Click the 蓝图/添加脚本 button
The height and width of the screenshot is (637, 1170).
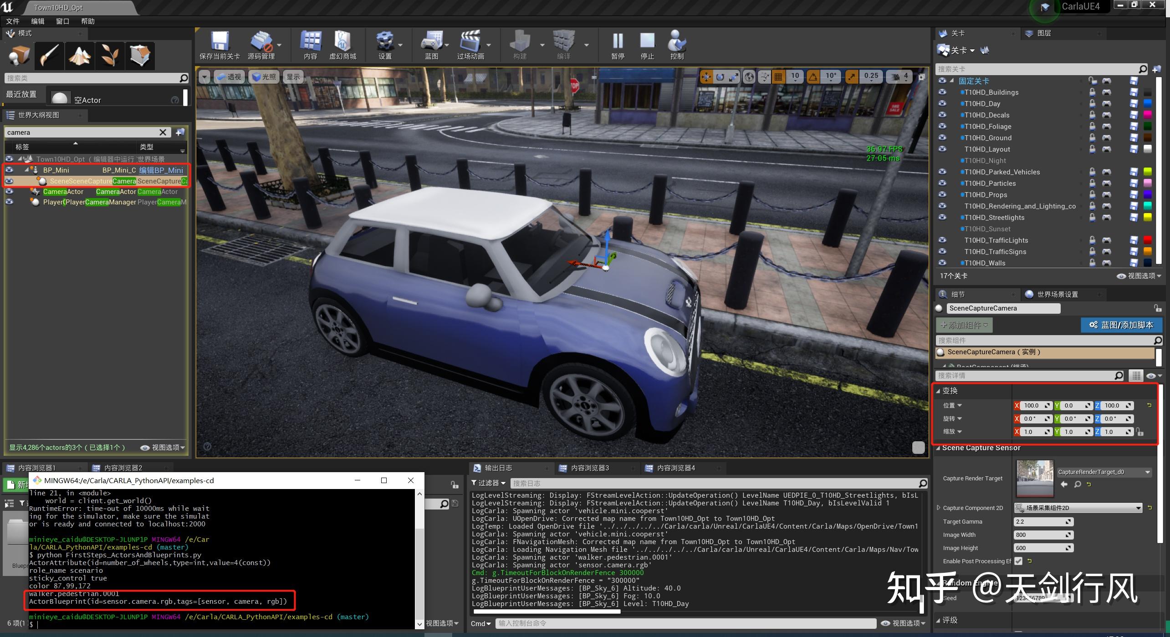click(x=1121, y=325)
